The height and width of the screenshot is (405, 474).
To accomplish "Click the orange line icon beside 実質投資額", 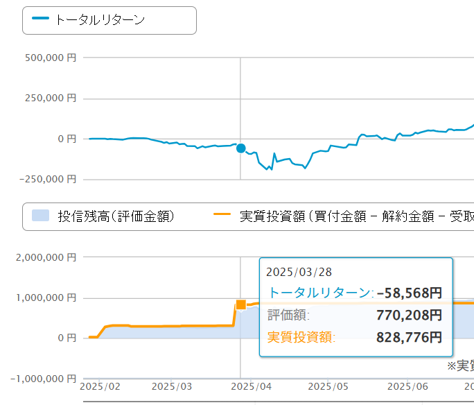I will pyautogui.click(x=222, y=216).
